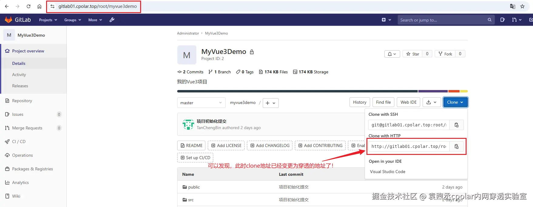Bookmark page with the star icon
This screenshot has height=207, width=533.
[522, 6]
